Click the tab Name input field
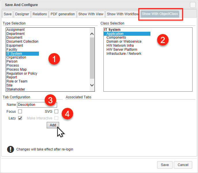 point(37,105)
